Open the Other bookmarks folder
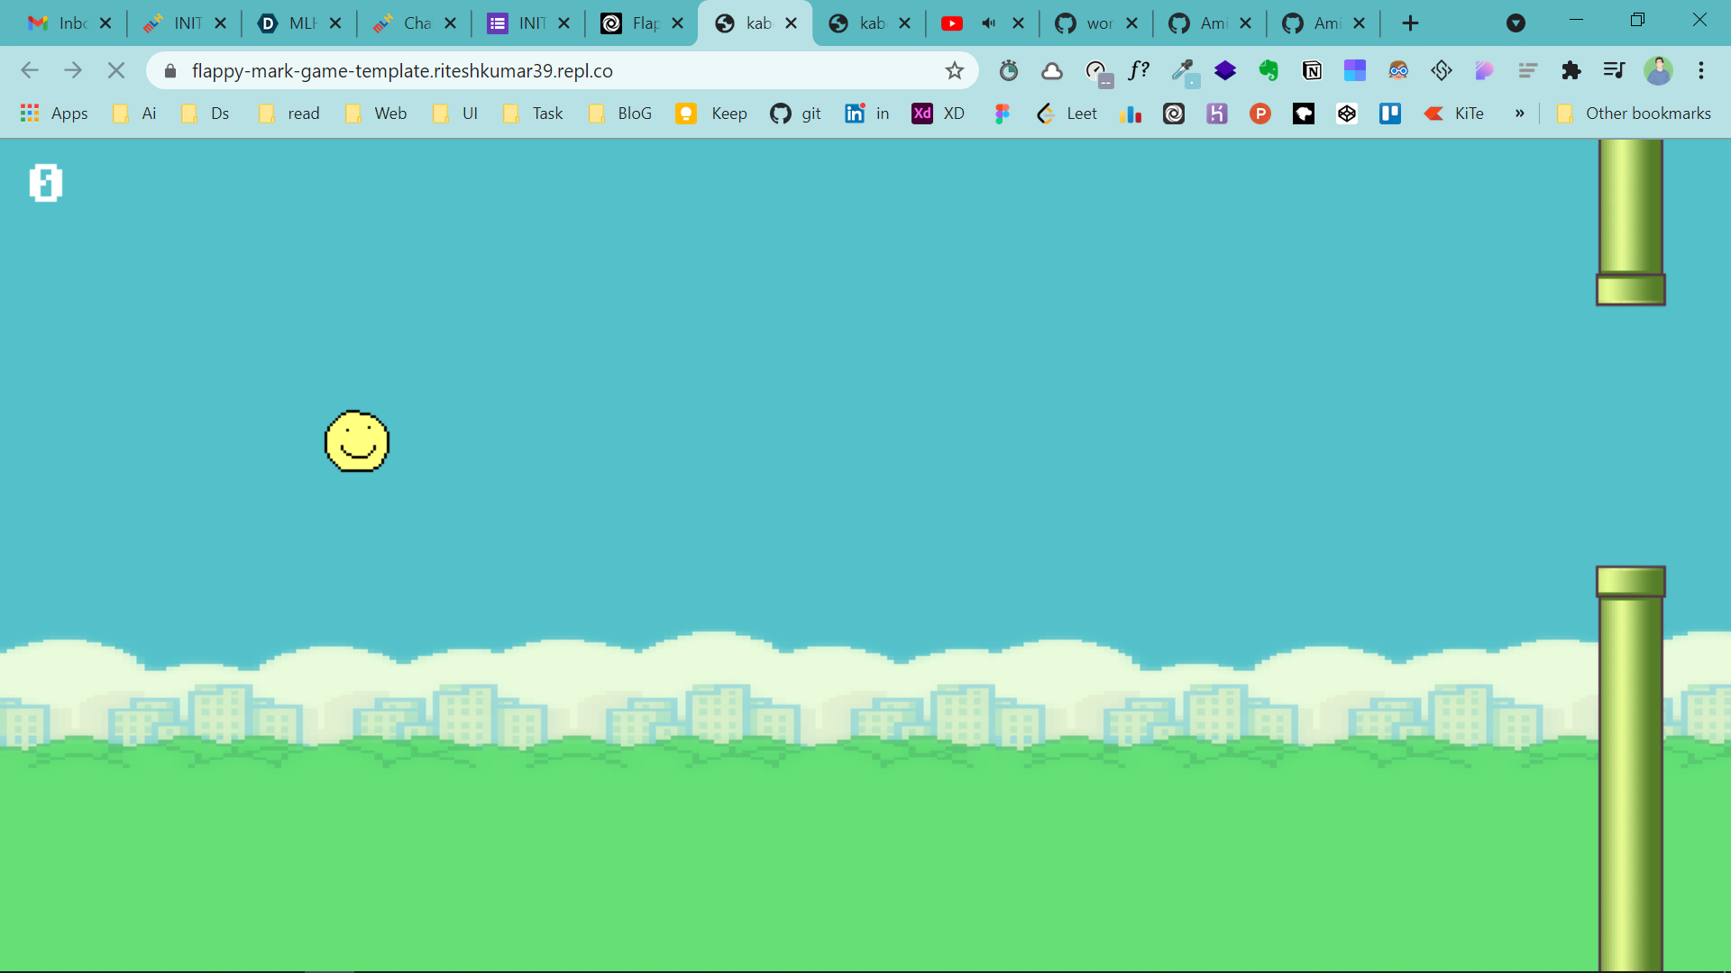The image size is (1731, 973). (1634, 114)
